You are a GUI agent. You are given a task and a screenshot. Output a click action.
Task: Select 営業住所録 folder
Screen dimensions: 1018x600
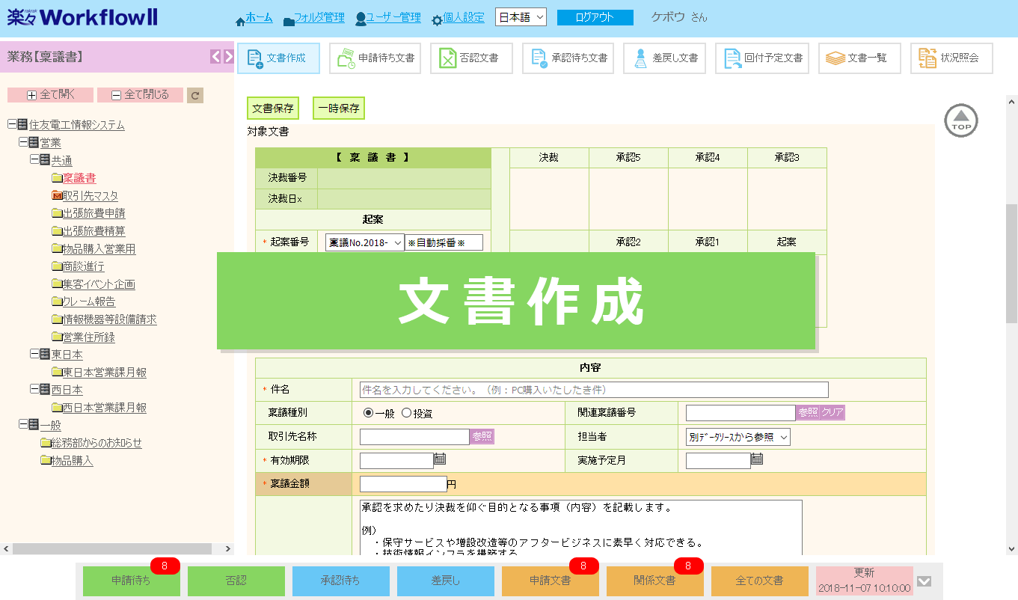[x=88, y=337]
